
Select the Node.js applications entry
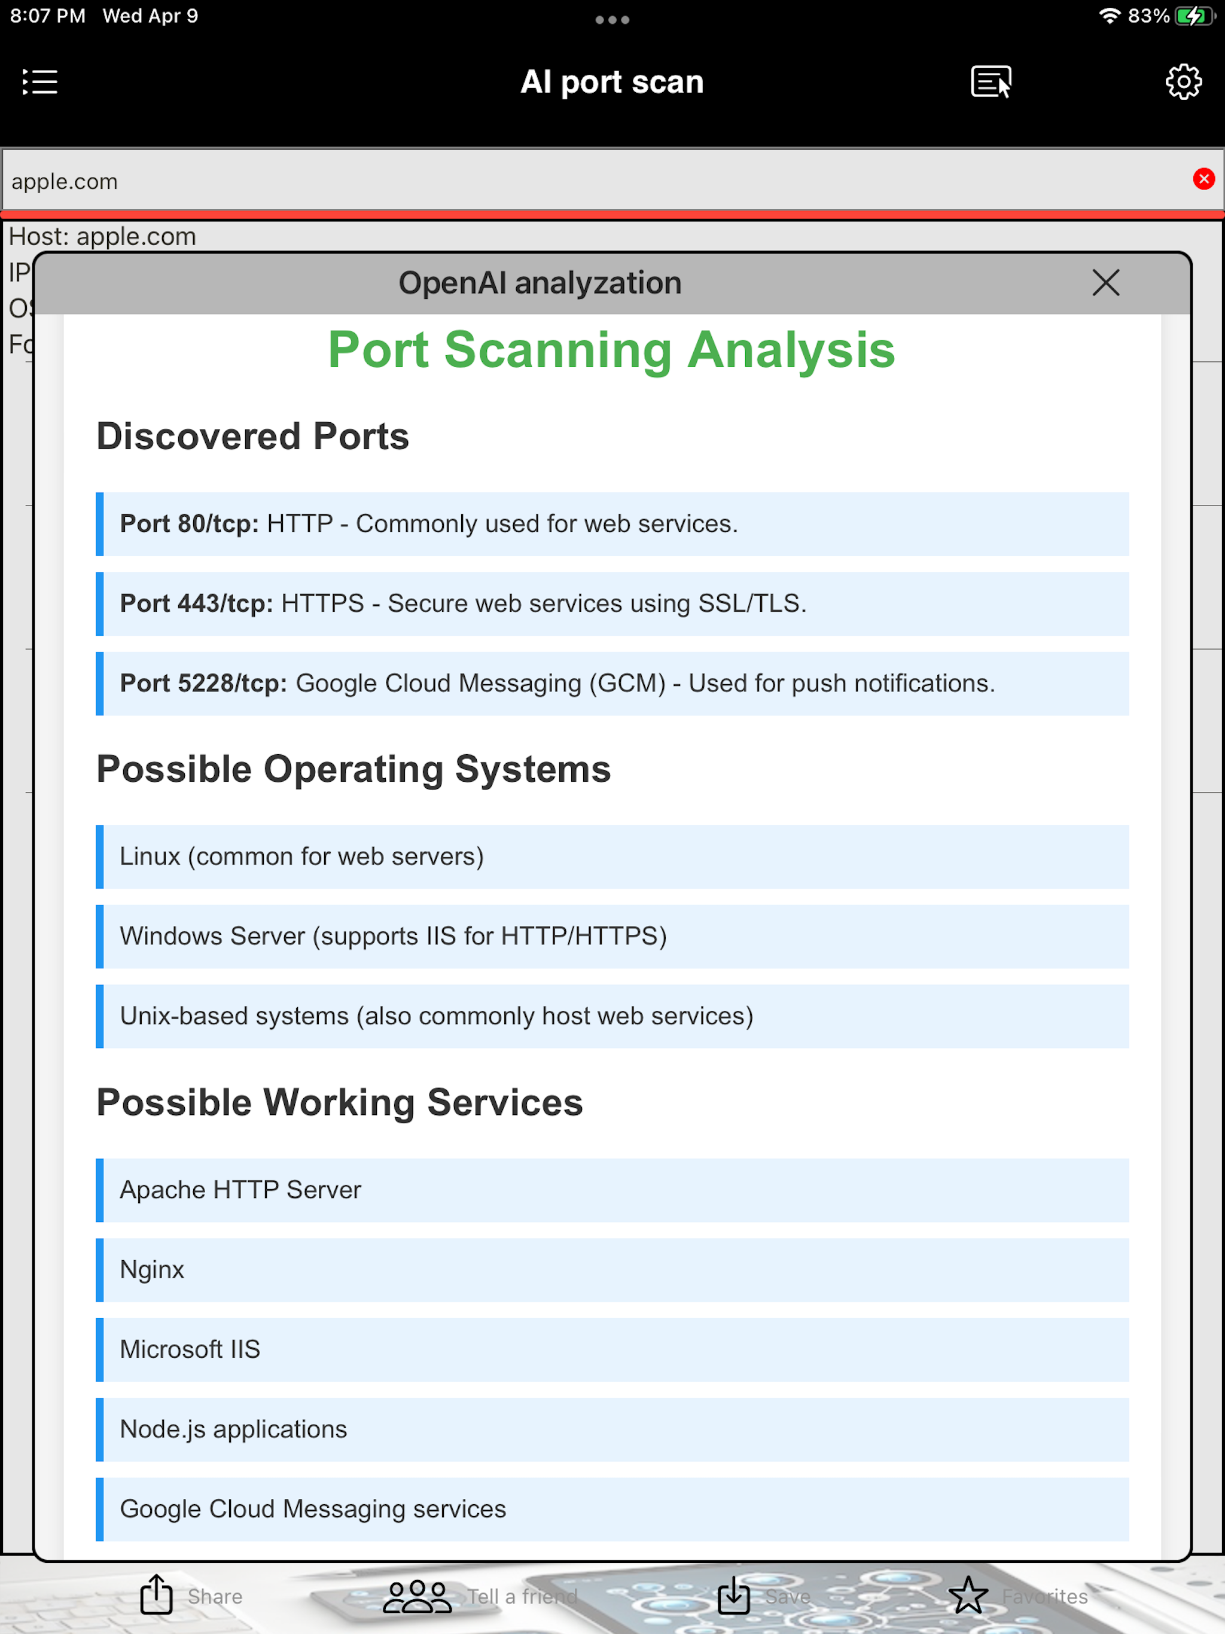[612, 1429]
